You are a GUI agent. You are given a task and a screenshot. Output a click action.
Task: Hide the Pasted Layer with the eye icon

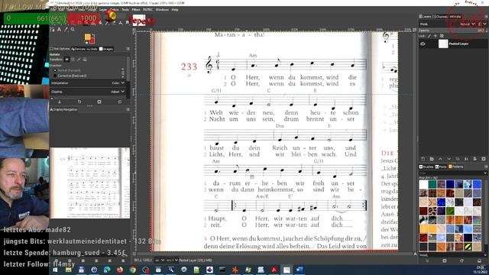tap(423, 44)
